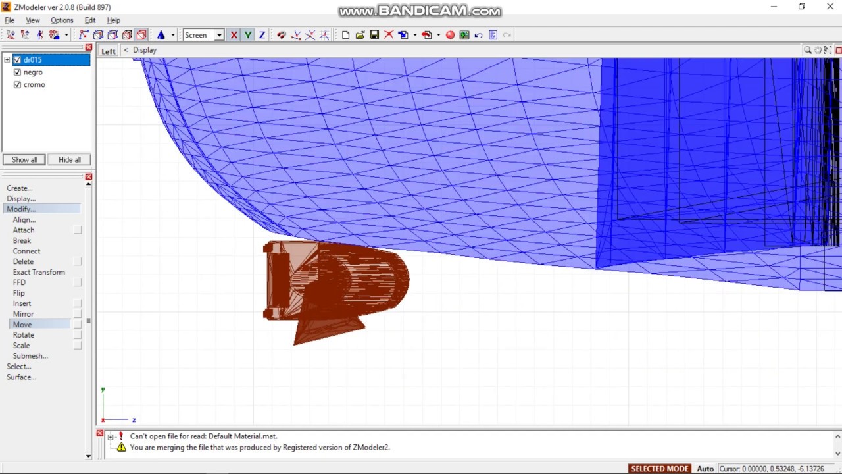Click the Import file icon
This screenshot has height=474, width=842.
(x=403, y=35)
